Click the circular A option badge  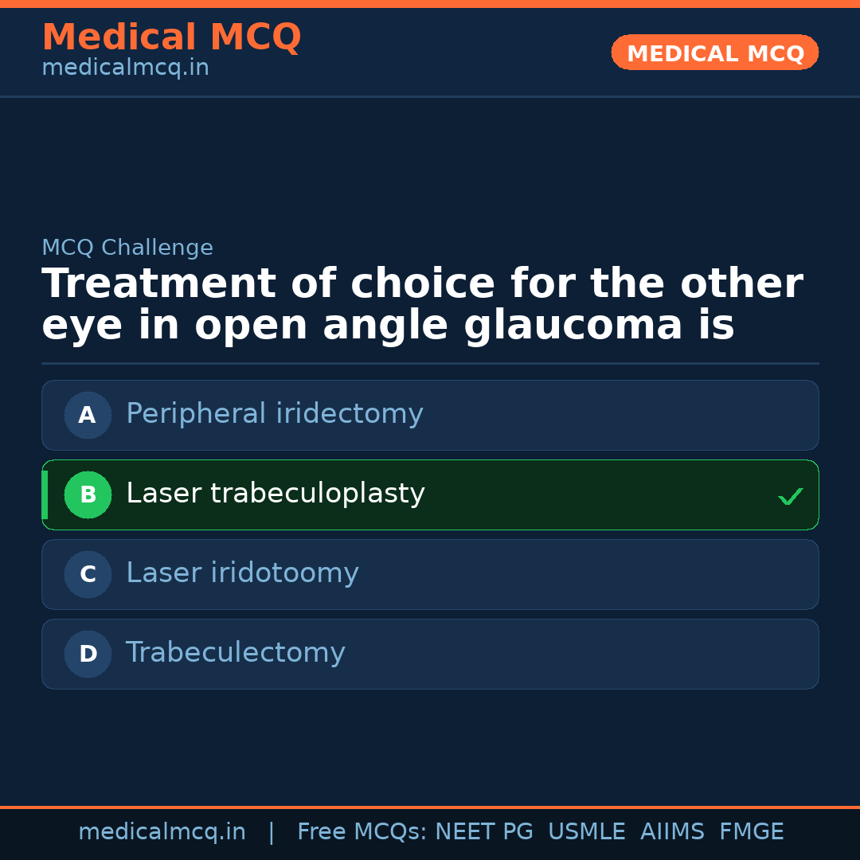pyautogui.click(x=88, y=415)
